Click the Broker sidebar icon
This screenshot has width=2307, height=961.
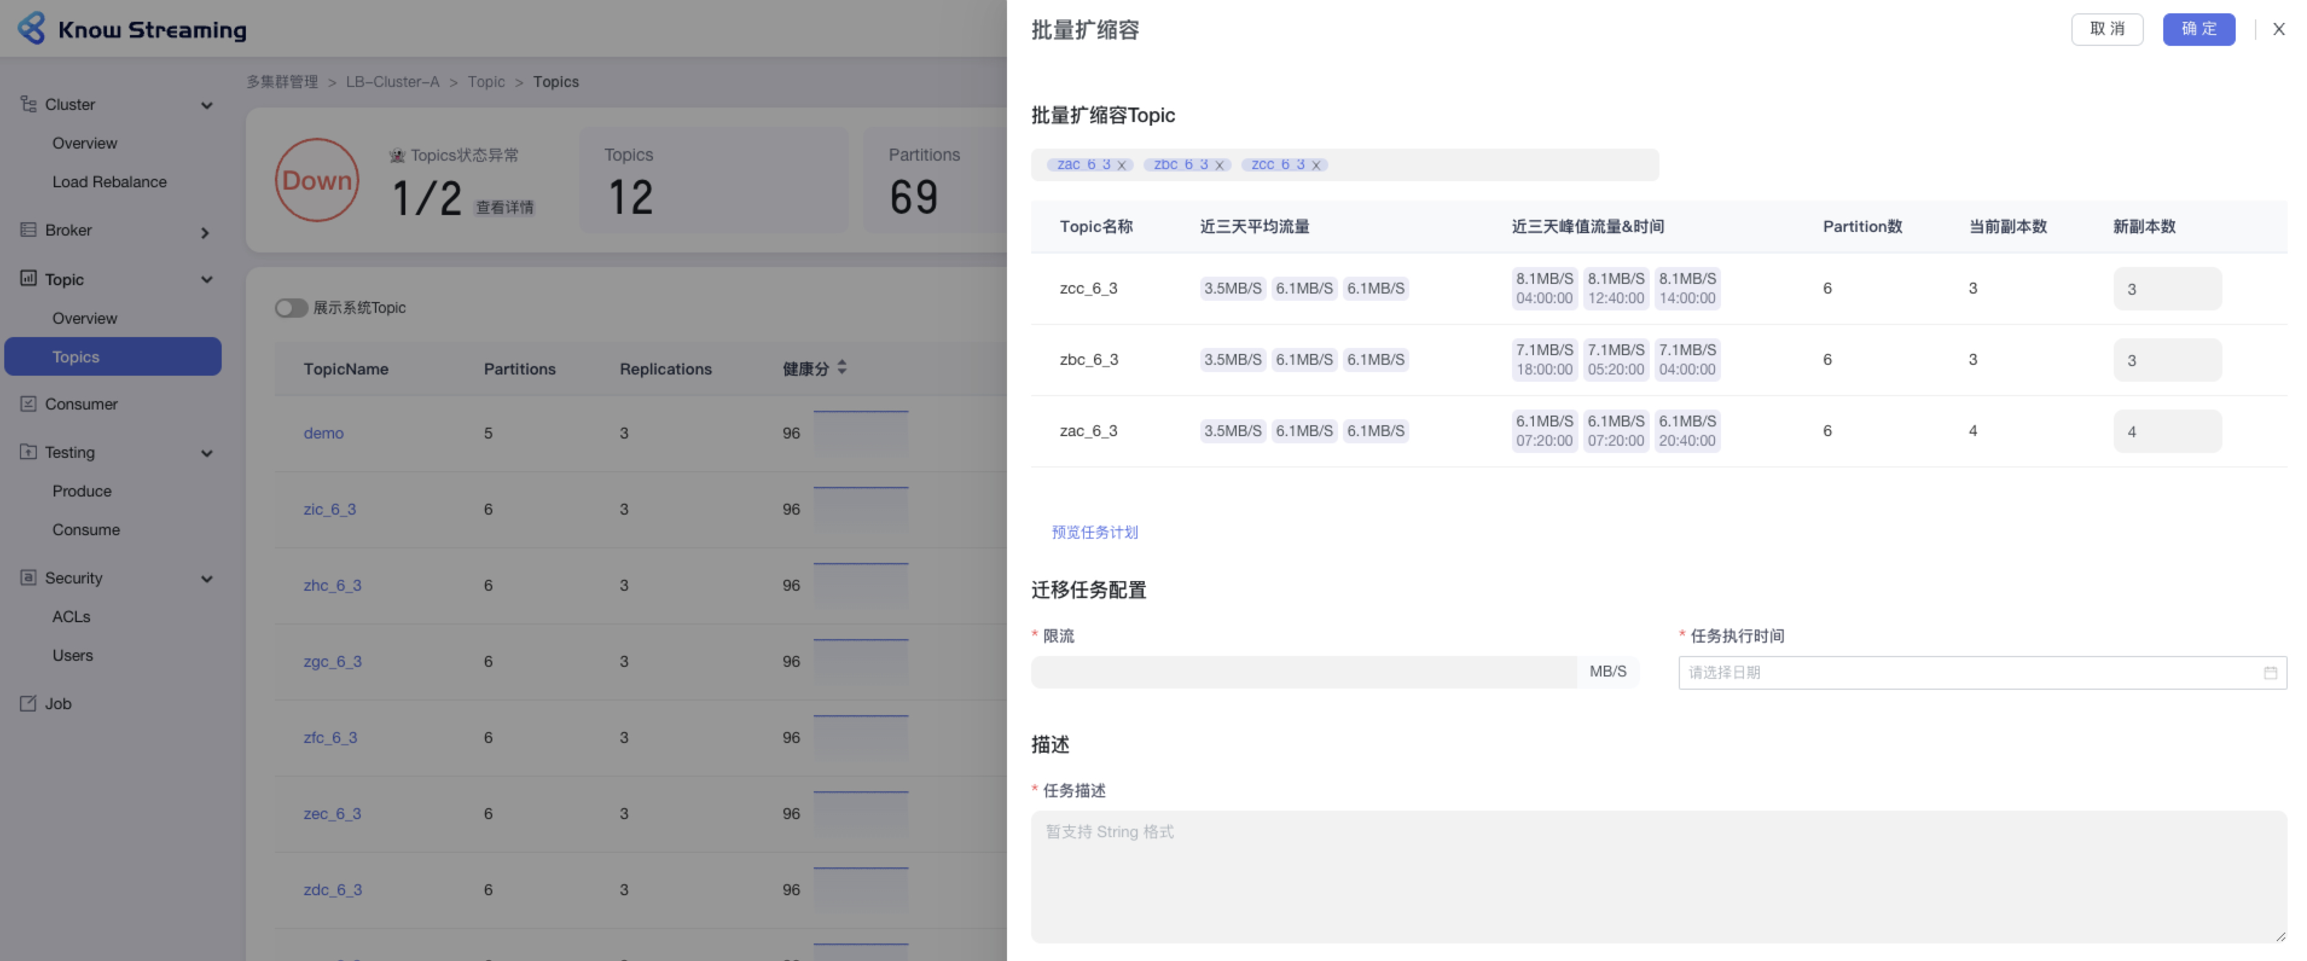click(28, 230)
